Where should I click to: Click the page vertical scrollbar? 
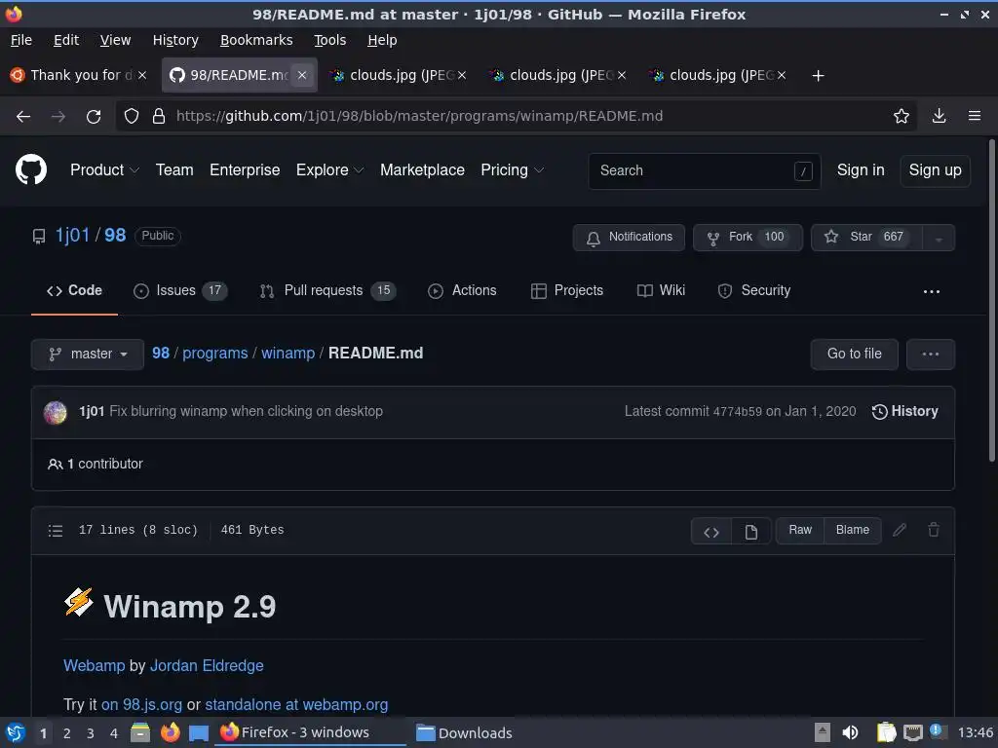pos(991,301)
